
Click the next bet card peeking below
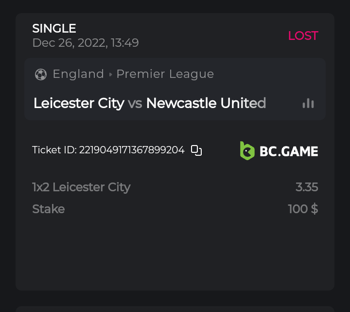[175, 309]
